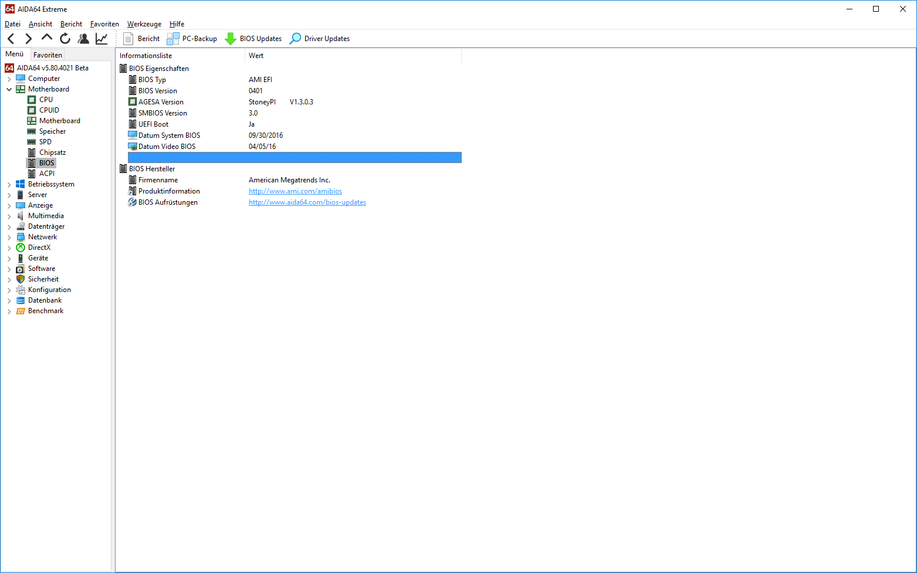
Task: Switch to the Favoriten tab
Action: [48, 55]
